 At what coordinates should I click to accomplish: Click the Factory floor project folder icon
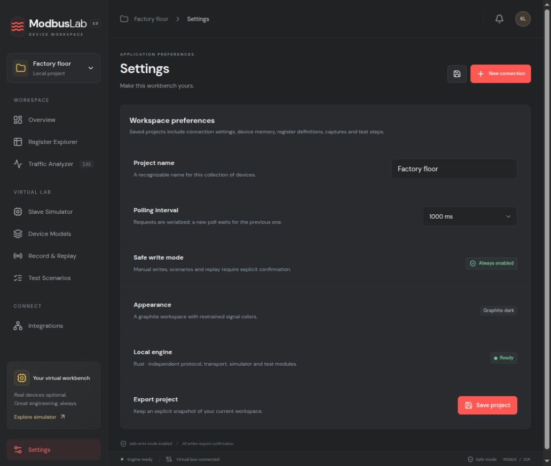[20, 68]
